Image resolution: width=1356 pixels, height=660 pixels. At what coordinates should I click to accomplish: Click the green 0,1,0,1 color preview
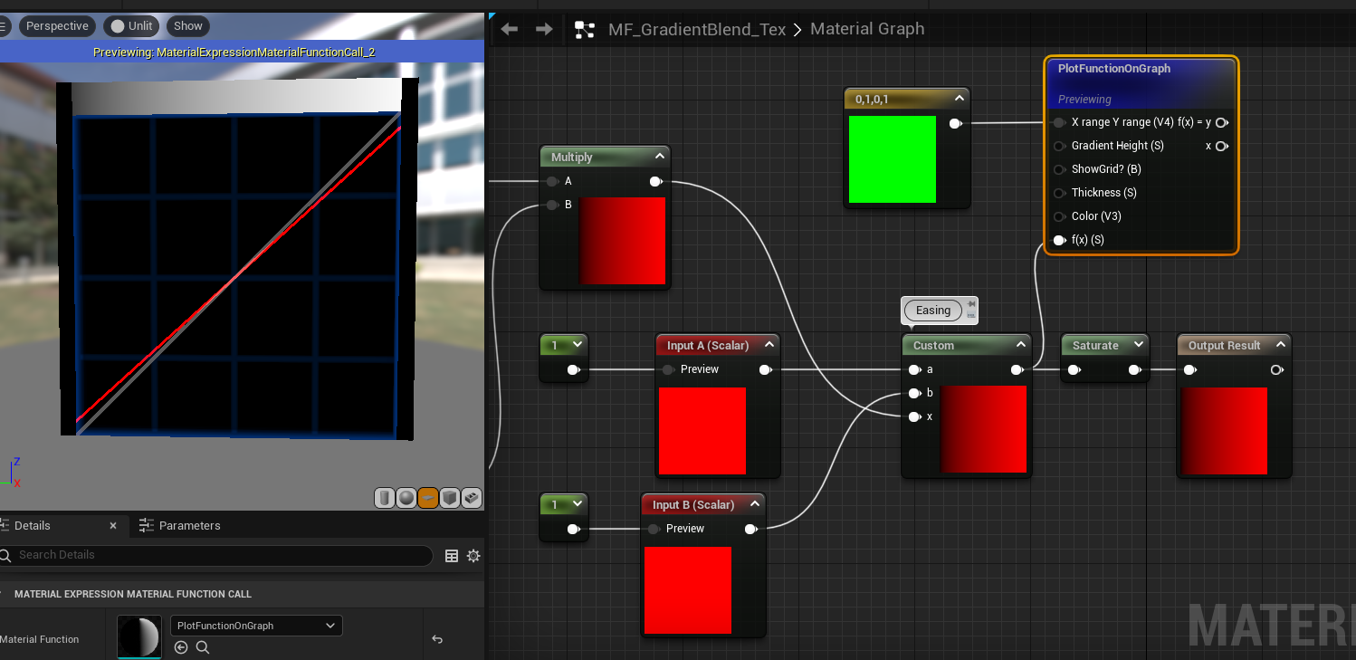[x=893, y=159]
